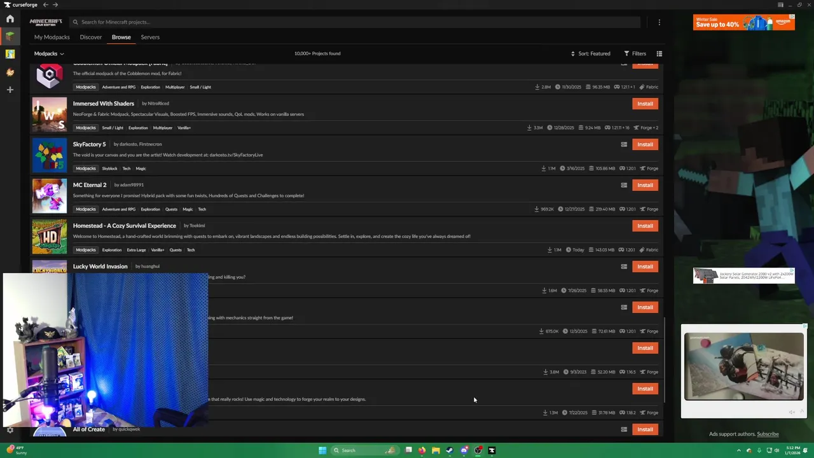Viewport: 814px width, 458px height.
Task: Open Firefox from the taskbar
Action: point(422,450)
